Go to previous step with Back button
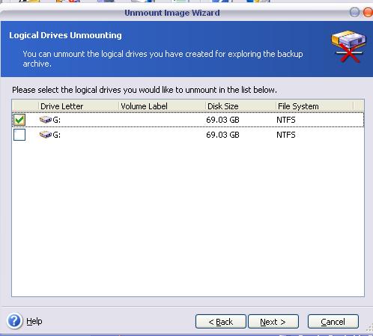 [221, 322]
